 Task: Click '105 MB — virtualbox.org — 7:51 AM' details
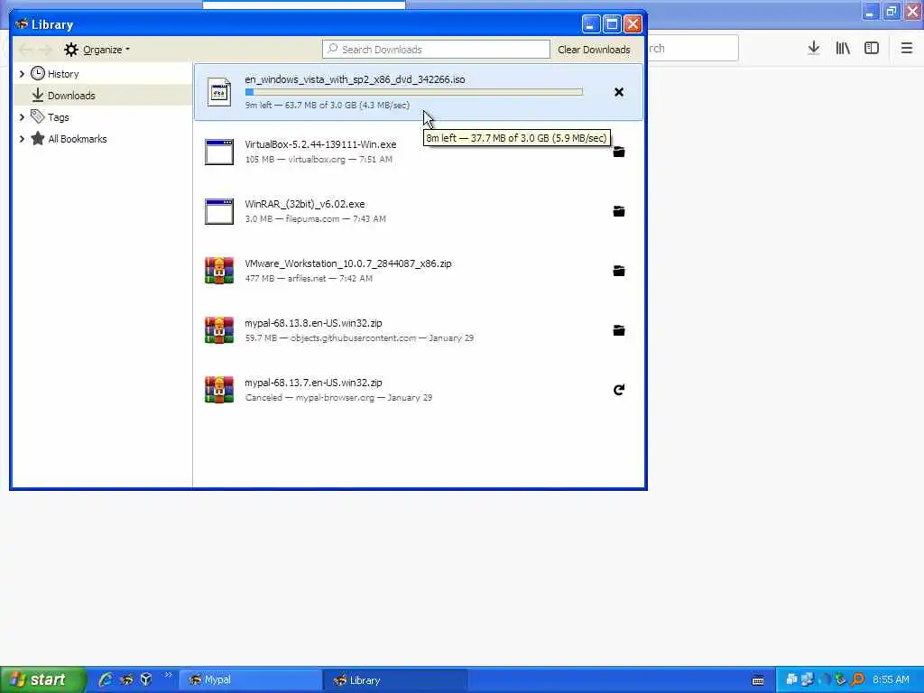coord(319,159)
